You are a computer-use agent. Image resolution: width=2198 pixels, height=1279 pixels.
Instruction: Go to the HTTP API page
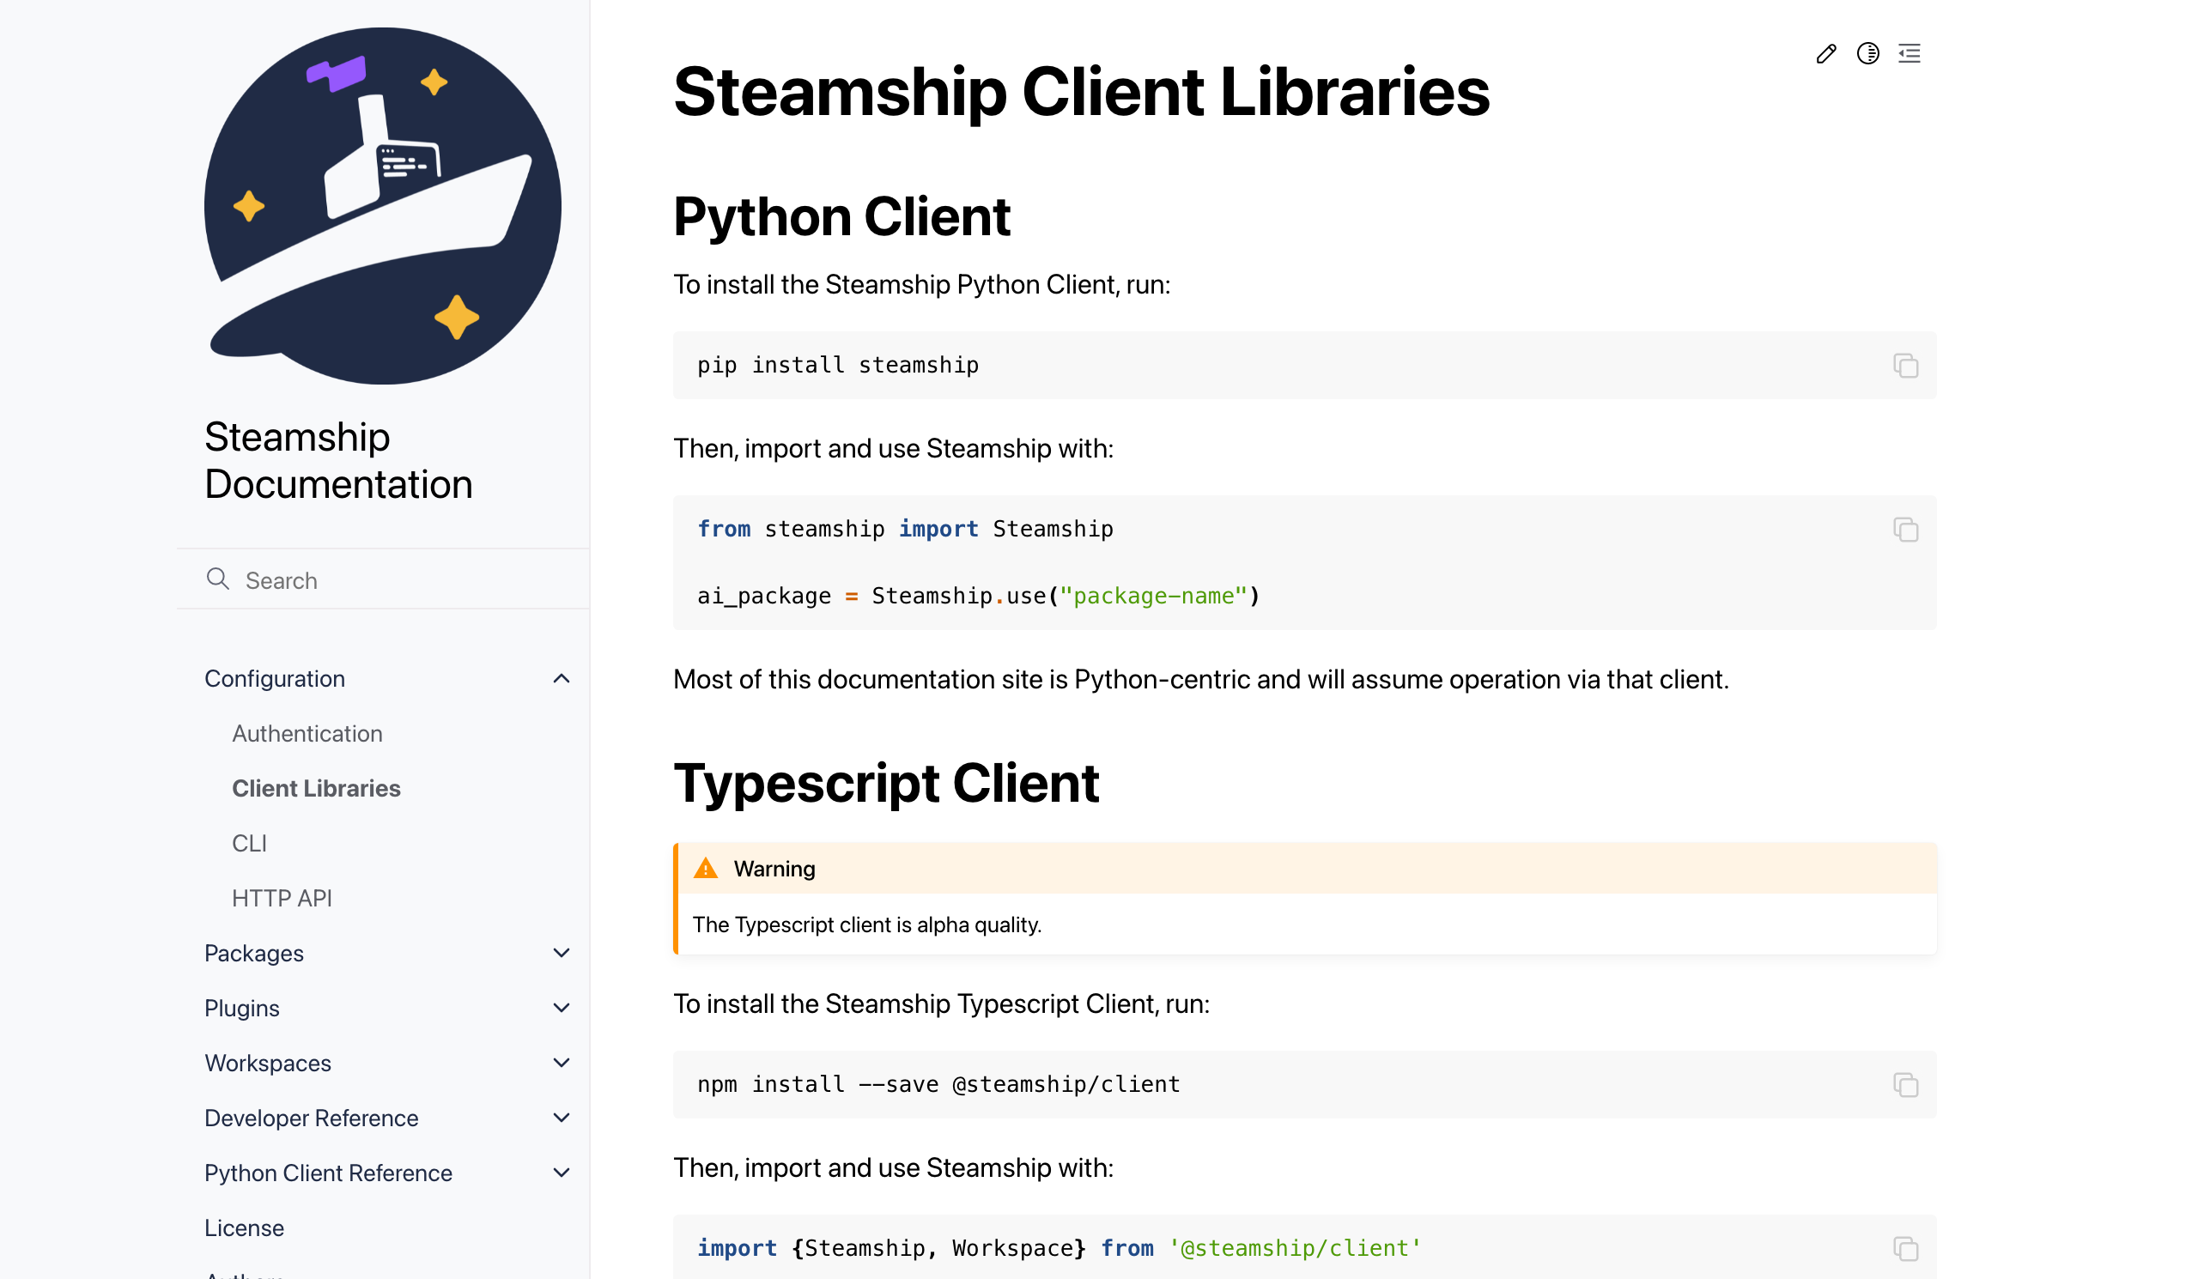pyautogui.click(x=282, y=898)
